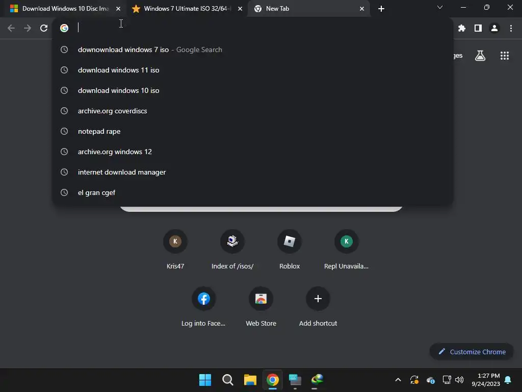
Task: Click the browser Forward arrow
Action: [x=28, y=28]
